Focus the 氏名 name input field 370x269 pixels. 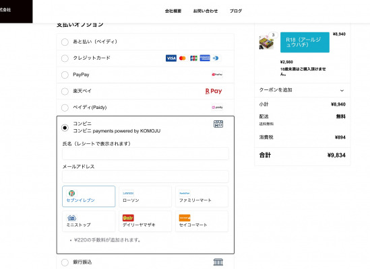[146, 153]
